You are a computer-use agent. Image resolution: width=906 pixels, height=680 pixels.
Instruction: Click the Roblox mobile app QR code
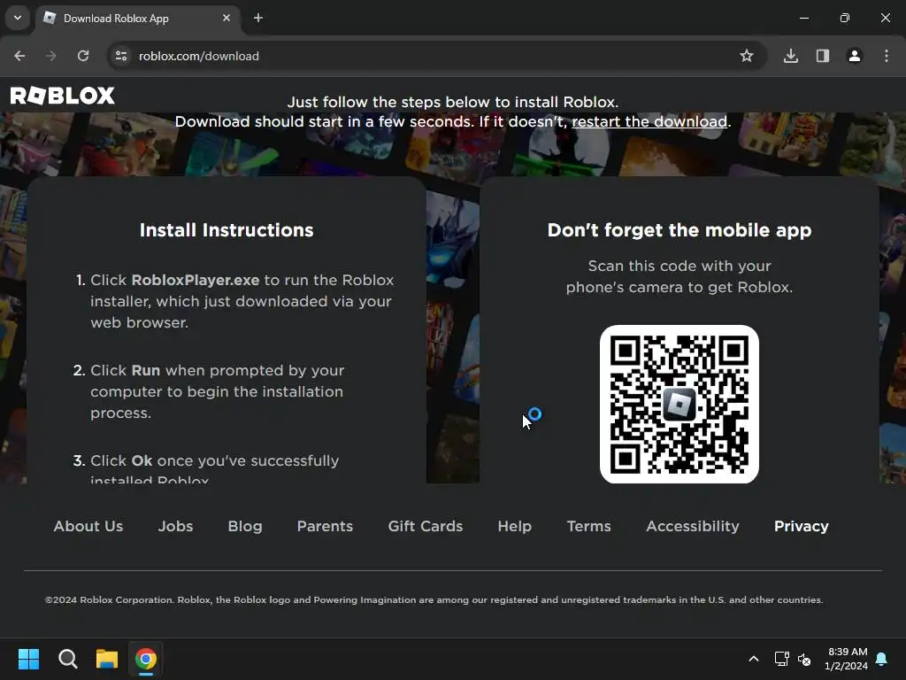(x=679, y=404)
